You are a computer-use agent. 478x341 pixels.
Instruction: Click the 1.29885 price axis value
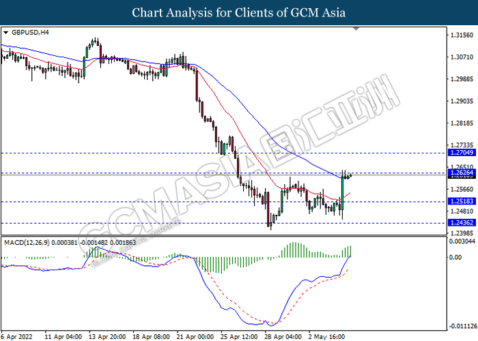pos(462,79)
